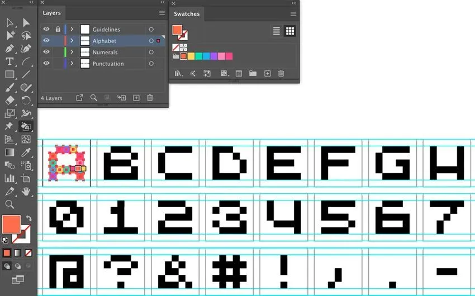Image resolution: width=475 pixels, height=296 pixels.
Task: Pick the purple swatch
Action: (x=214, y=56)
